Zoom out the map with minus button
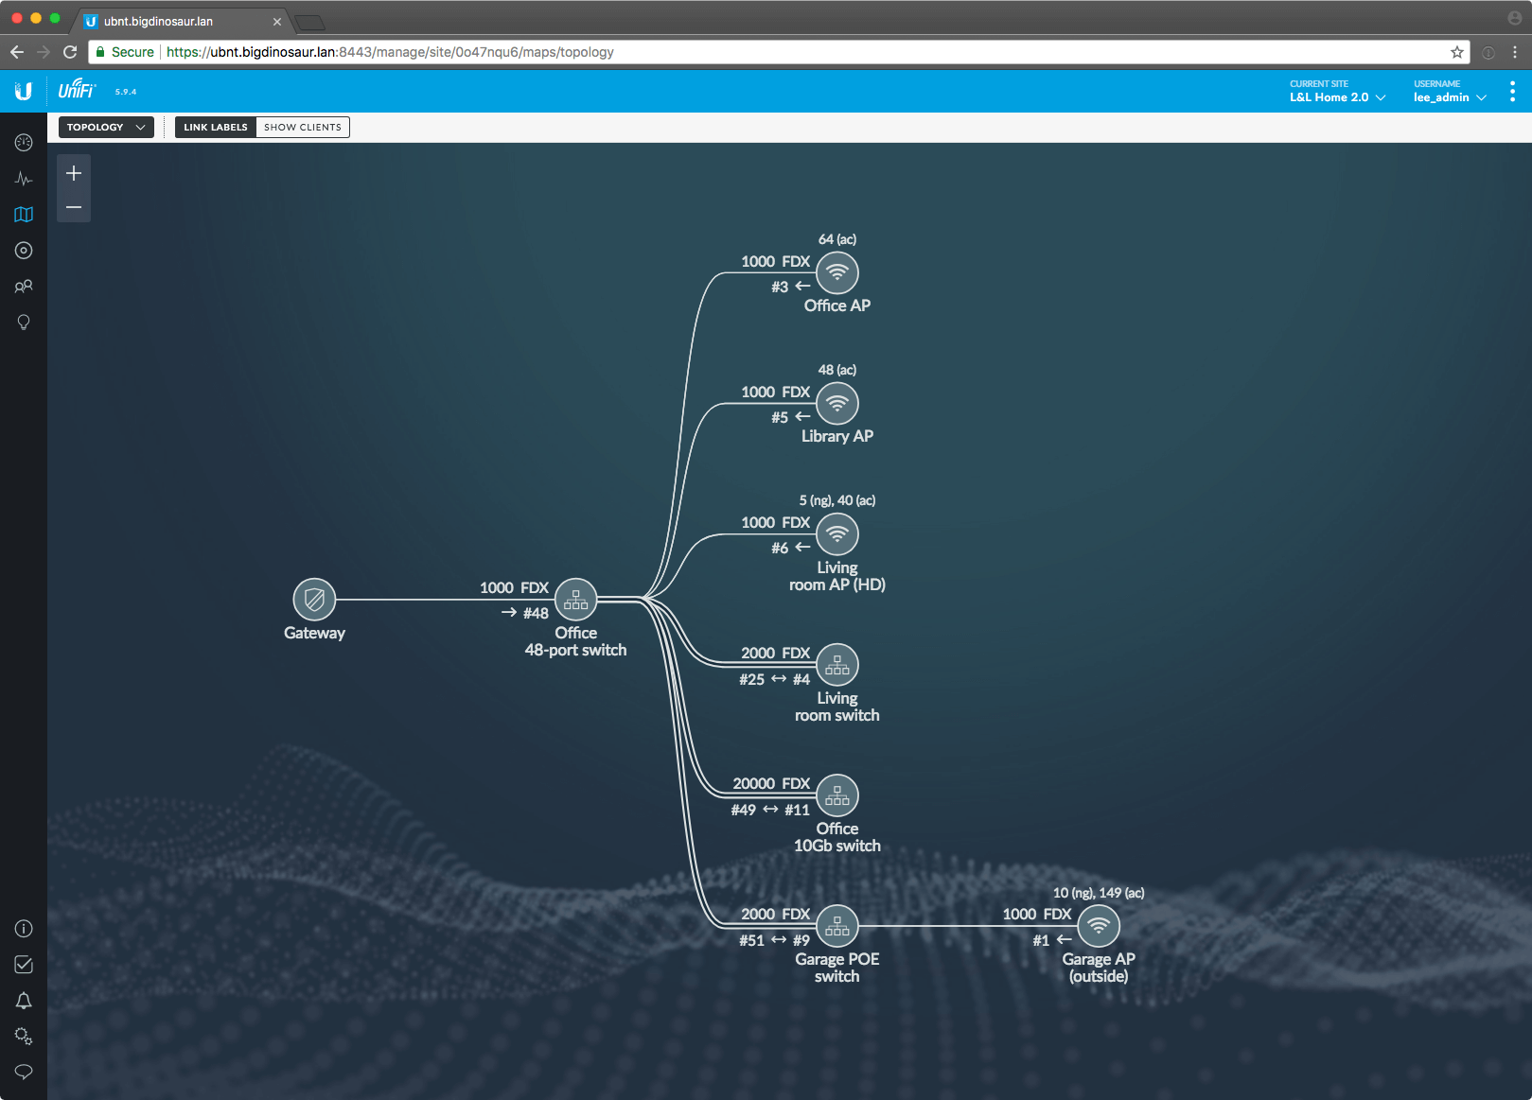1532x1100 pixels. click(74, 207)
